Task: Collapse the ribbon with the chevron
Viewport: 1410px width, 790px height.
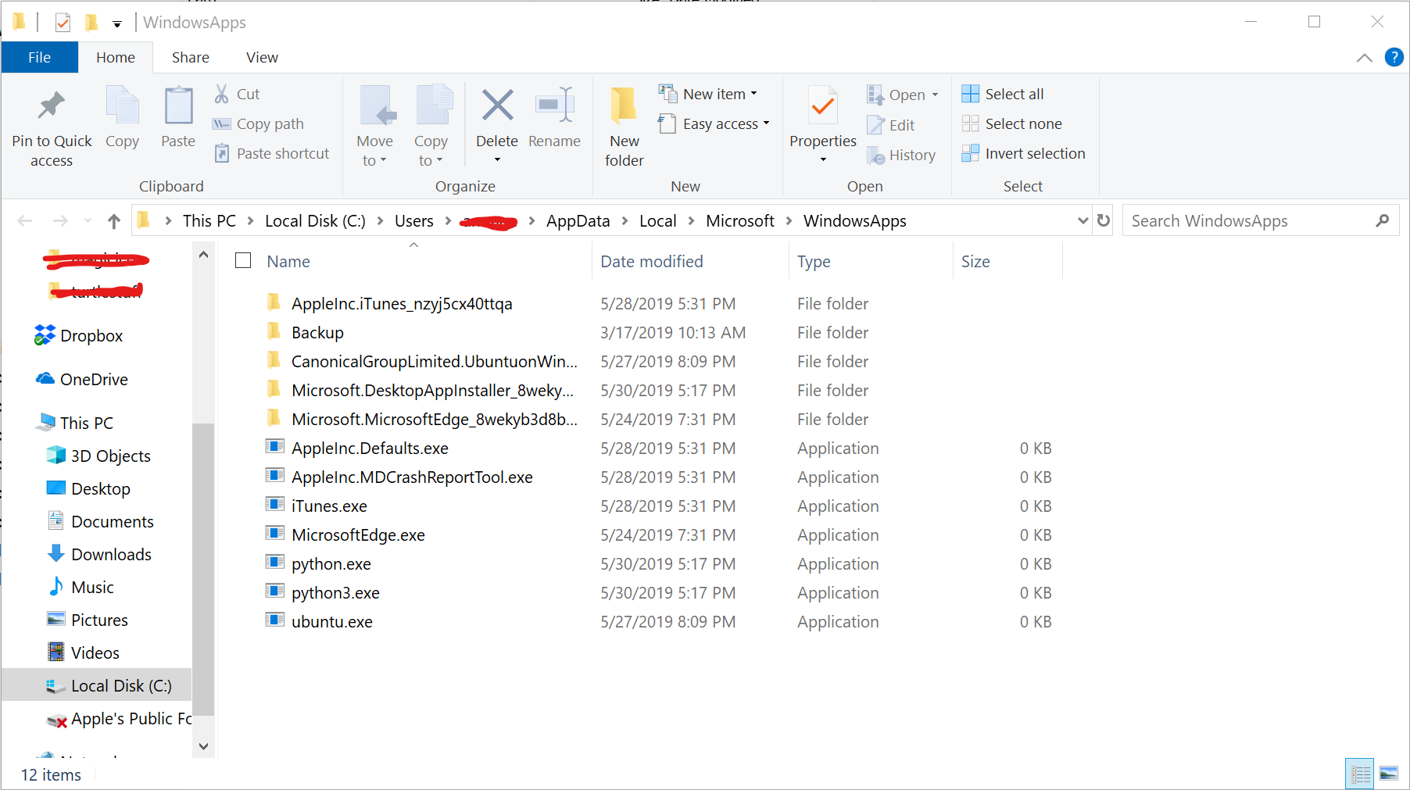Action: pos(1365,58)
